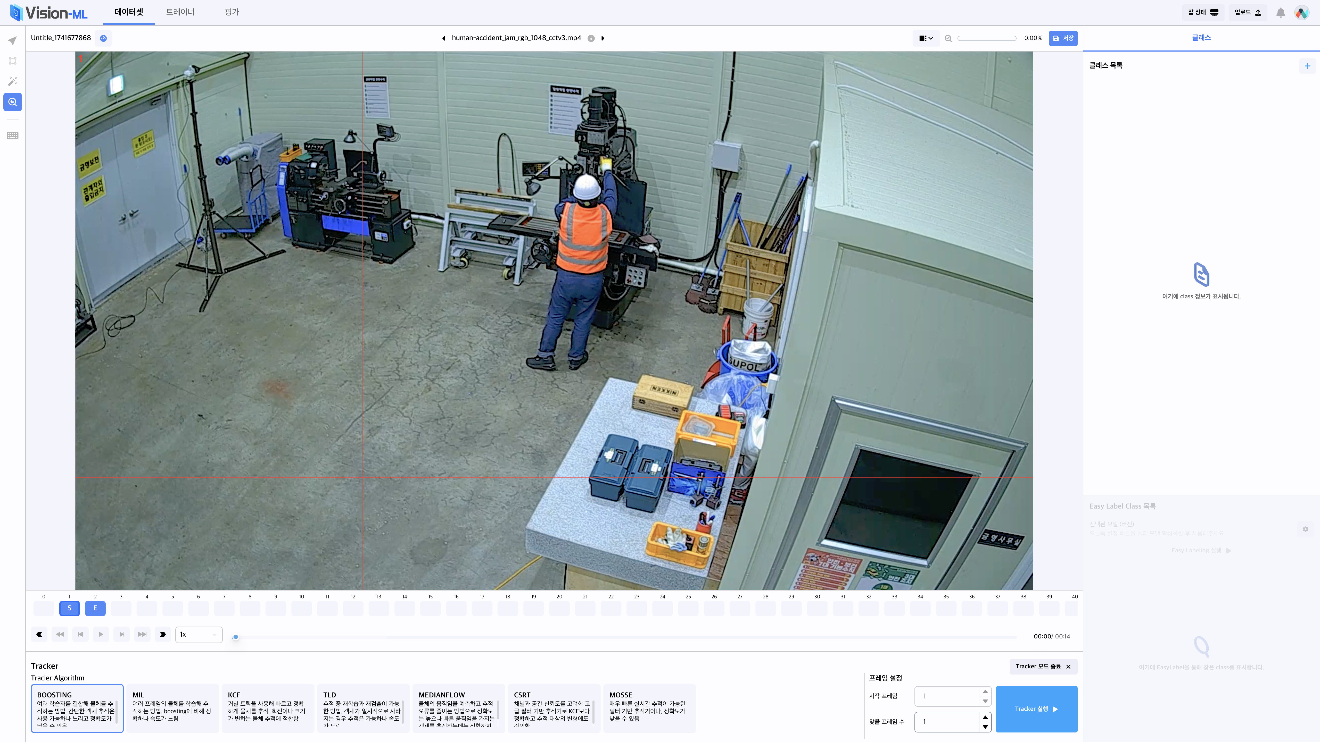Select the KCF tracker algorithm

[267, 708]
